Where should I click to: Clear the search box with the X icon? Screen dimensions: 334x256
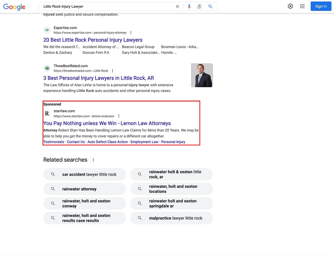pos(177,7)
